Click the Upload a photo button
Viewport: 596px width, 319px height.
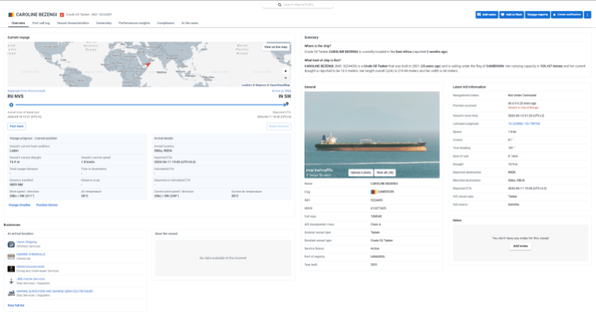click(x=360, y=173)
